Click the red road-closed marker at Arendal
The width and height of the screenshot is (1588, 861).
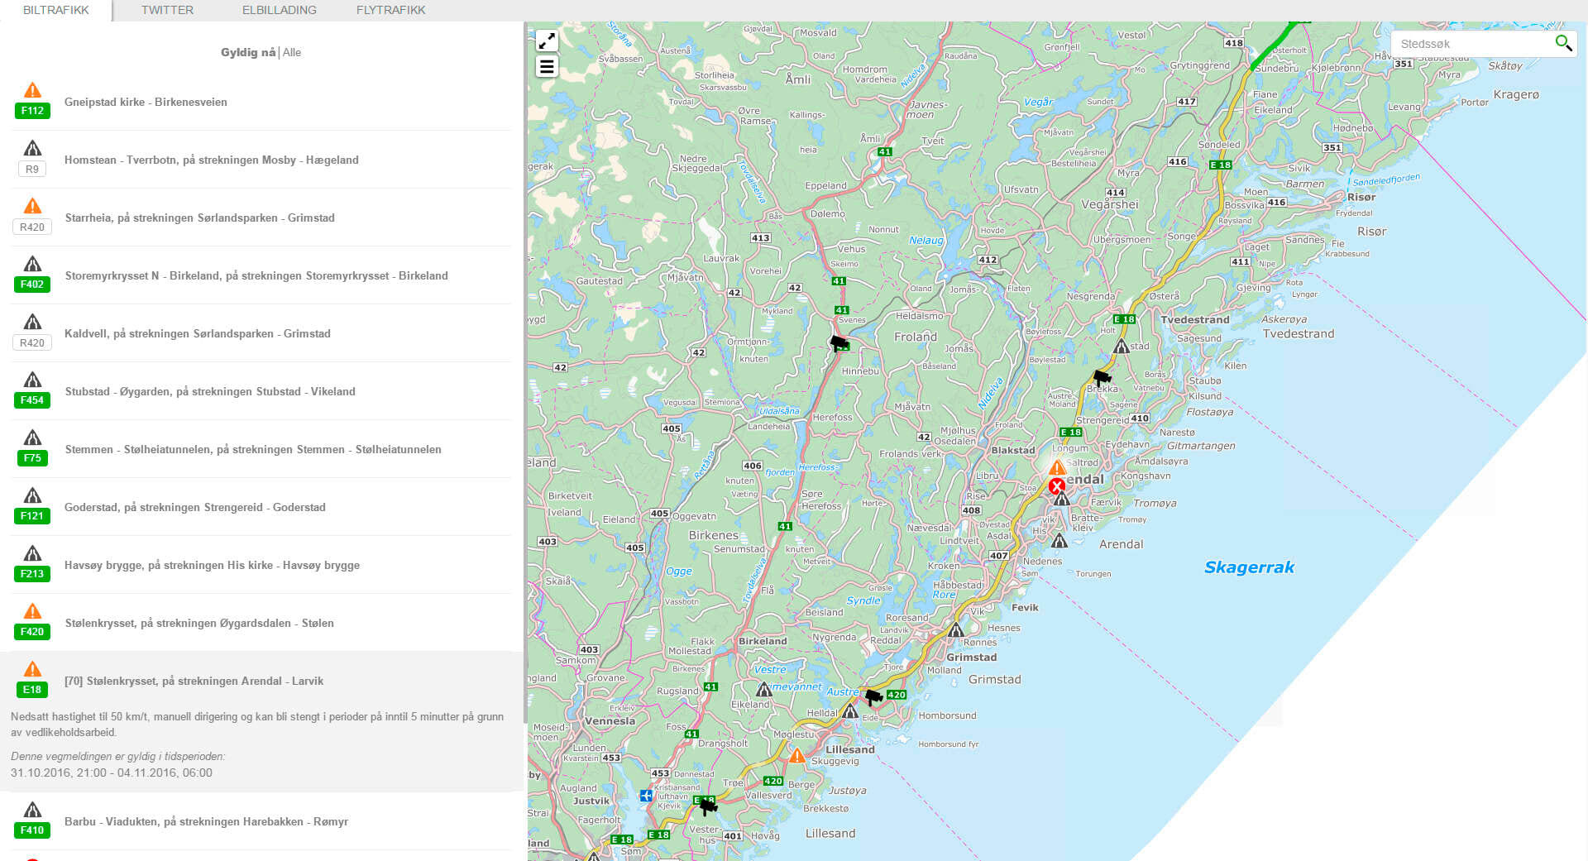1056,486
